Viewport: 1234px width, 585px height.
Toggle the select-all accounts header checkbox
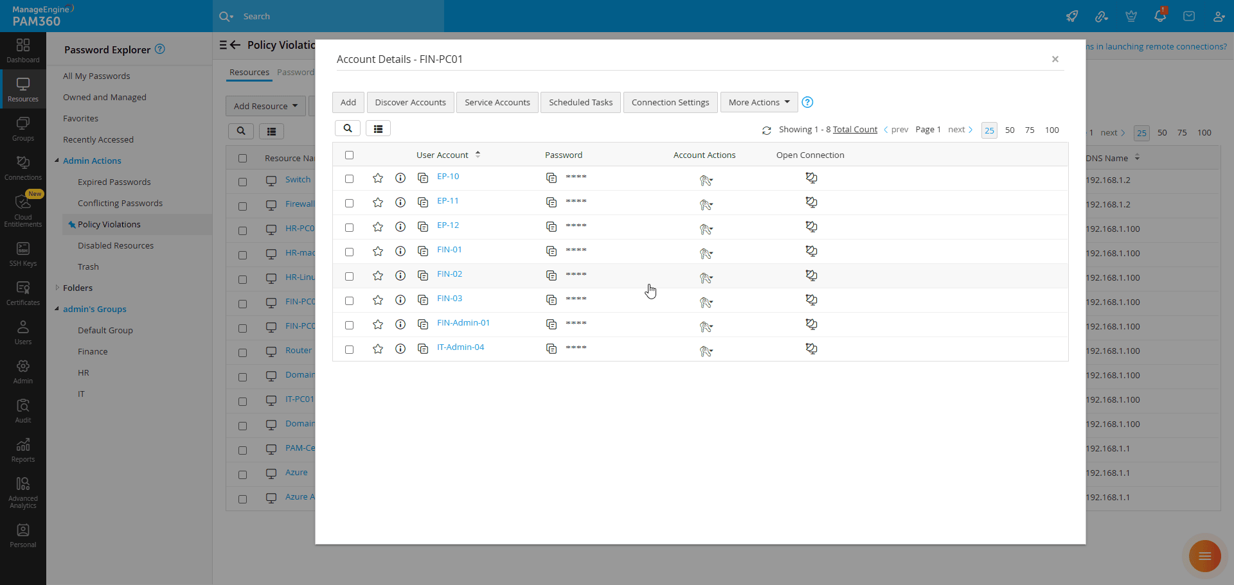pos(349,155)
